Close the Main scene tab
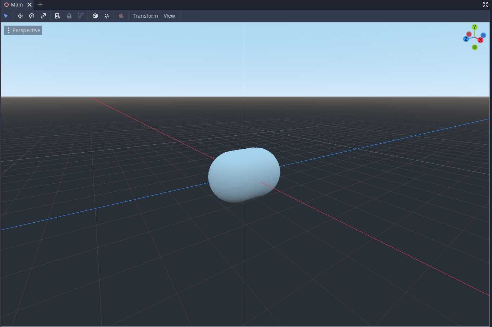Image resolution: width=492 pixels, height=327 pixels. [30, 5]
